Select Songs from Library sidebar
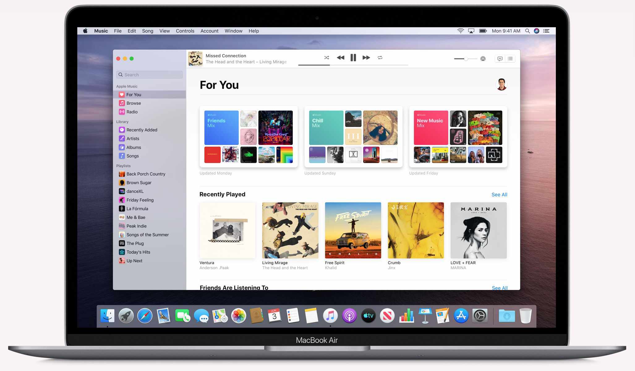Image resolution: width=635 pixels, height=371 pixels. pyautogui.click(x=133, y=156)
